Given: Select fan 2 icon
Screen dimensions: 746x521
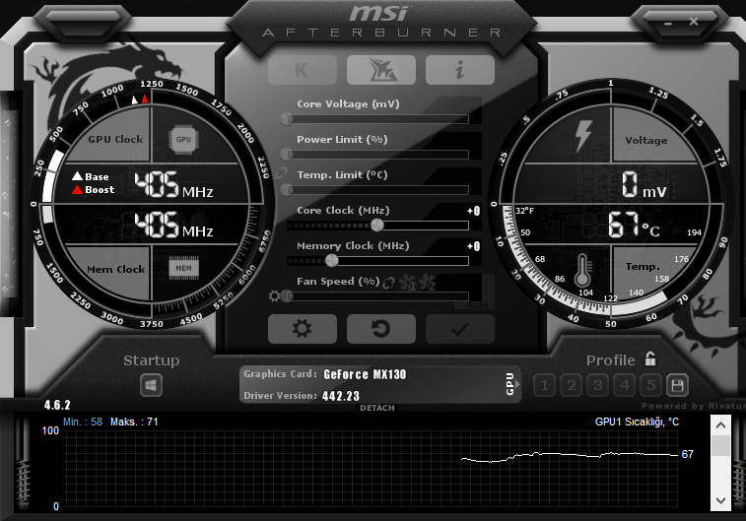Looking at the screenshot, I should [x=427, y=283].
